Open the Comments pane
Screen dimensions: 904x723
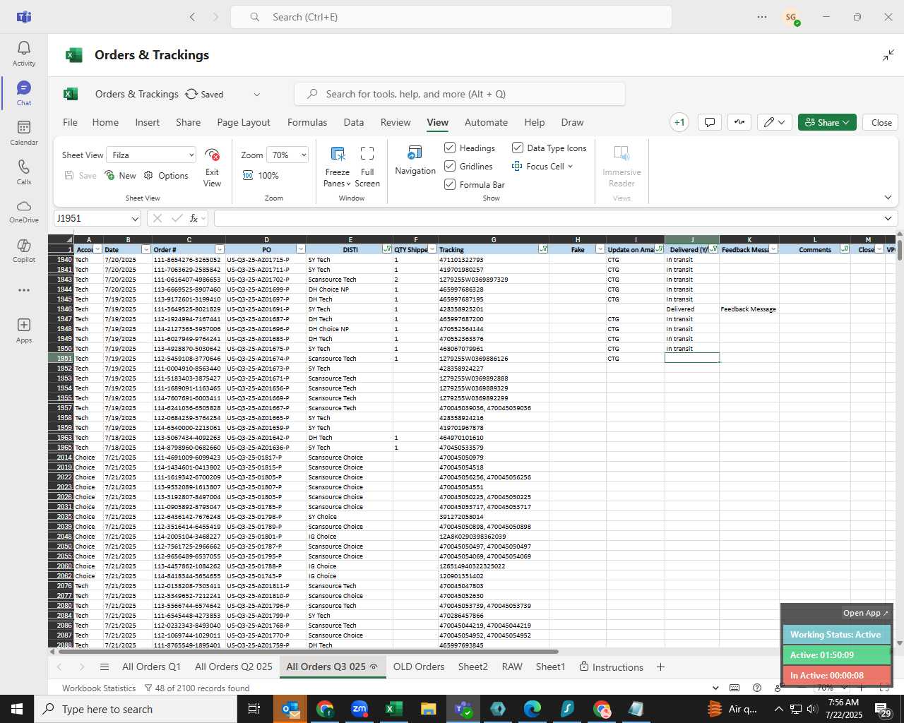710,122
